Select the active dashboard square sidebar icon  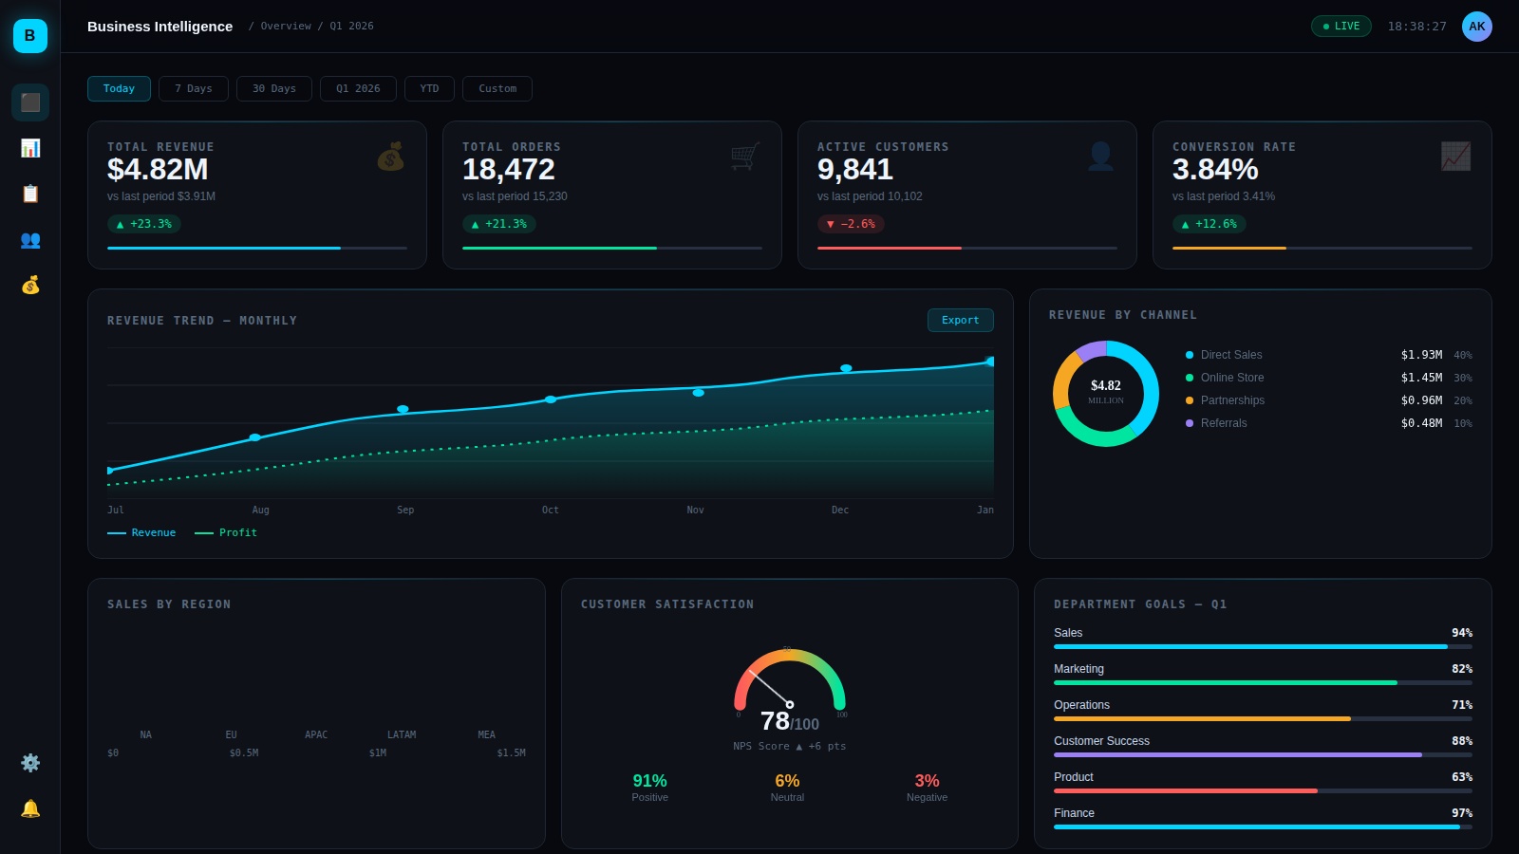click(30, 102)
